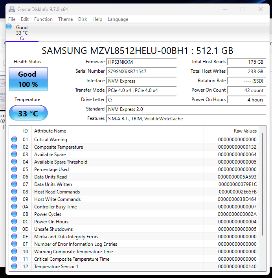The height and width of the screenshot is (278, 272).
Task: Select the Critical Warning attribute name
Action: [x=51, y=140]
